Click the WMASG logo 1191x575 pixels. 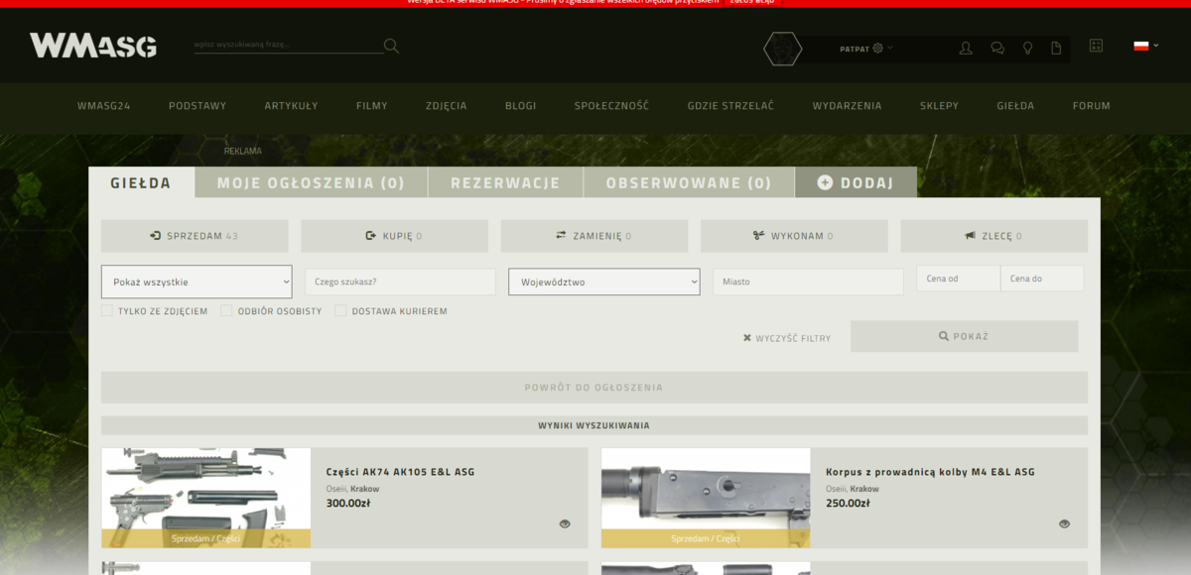(93, 46)
